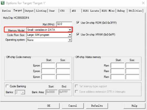Switch to the Debug tab
This screenshot has width=147, height=110.
[x=121, y=11]
